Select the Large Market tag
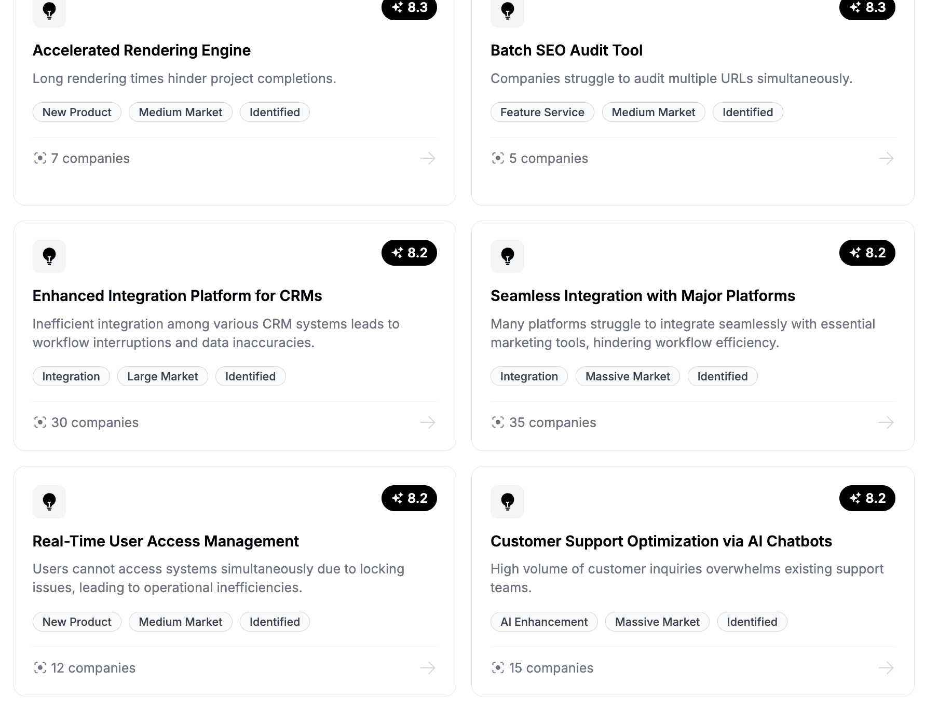The width and height of the screenshot is (925, 712). pyautogui.click(x=162, y=376)
